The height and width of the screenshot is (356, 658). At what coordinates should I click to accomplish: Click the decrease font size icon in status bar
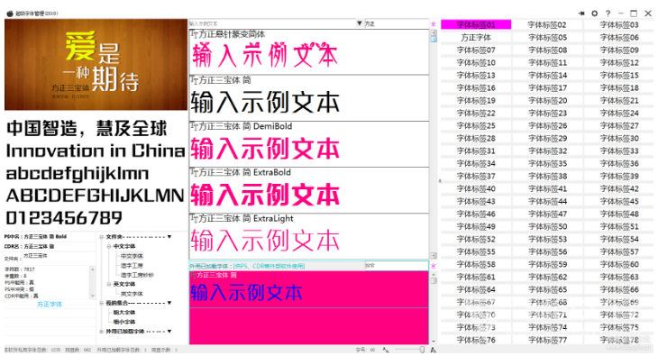click(x=386, y=350)
